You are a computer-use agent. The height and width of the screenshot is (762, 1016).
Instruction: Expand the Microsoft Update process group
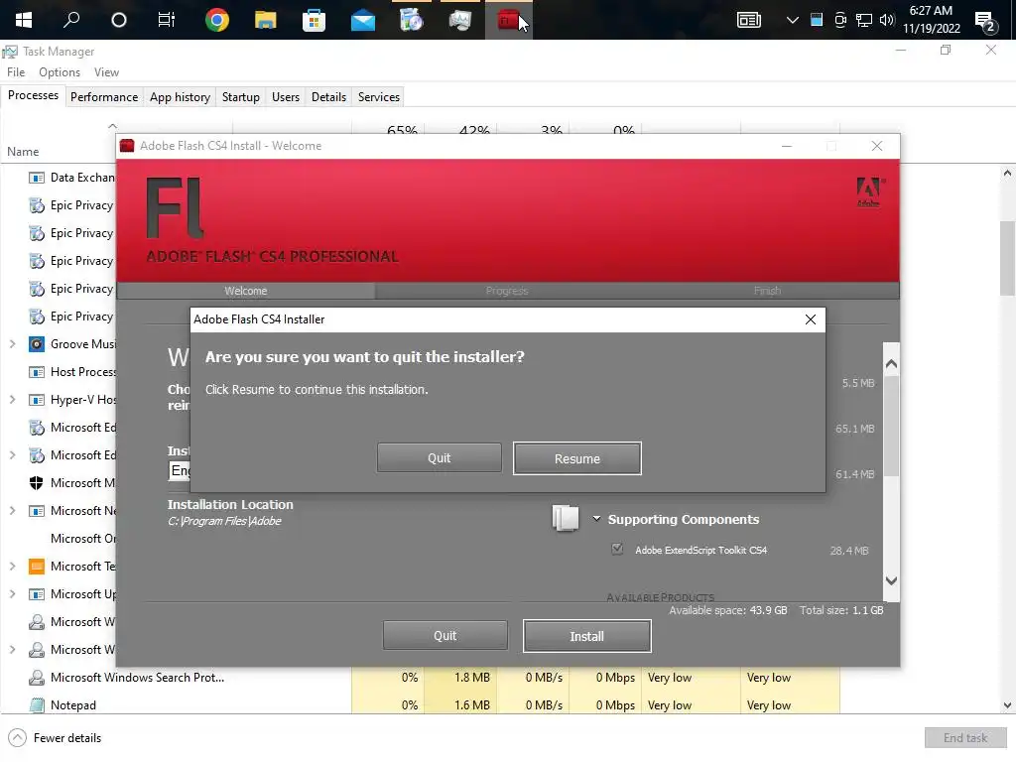coord(12,594)
